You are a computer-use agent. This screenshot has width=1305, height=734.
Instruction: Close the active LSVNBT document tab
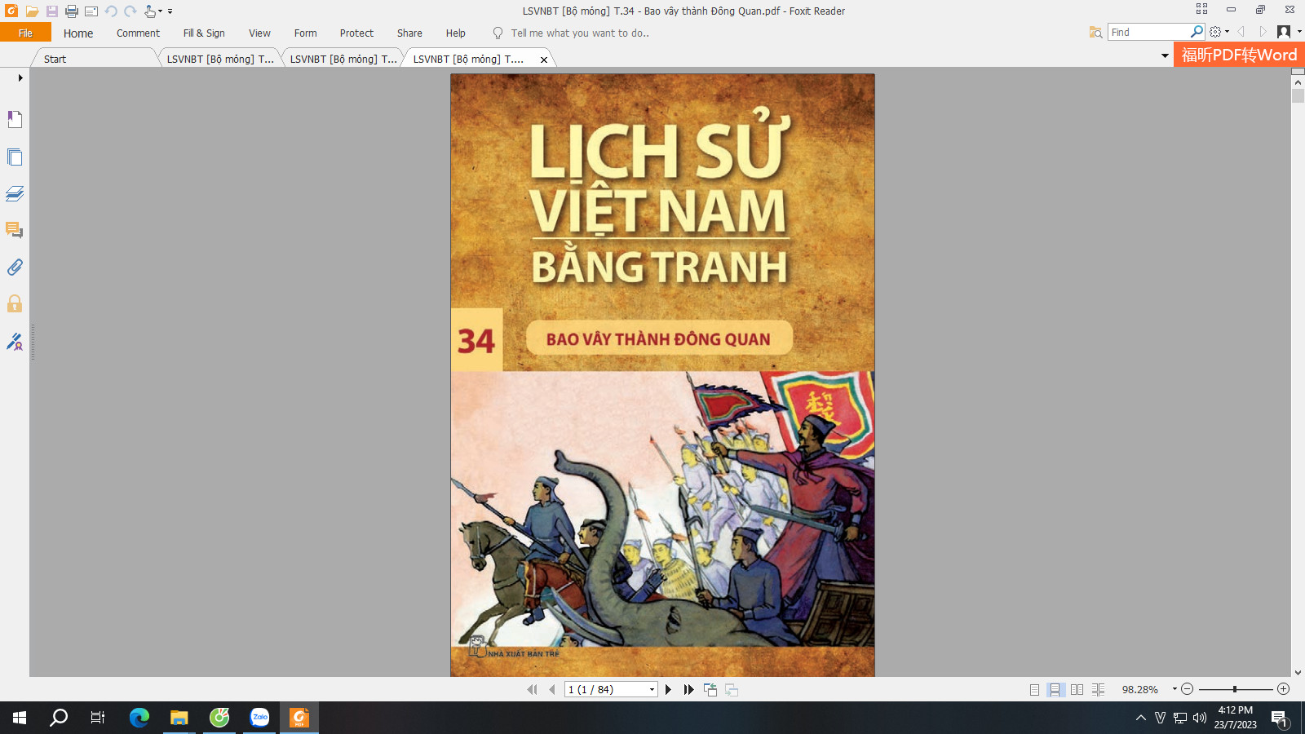point(544,60)
